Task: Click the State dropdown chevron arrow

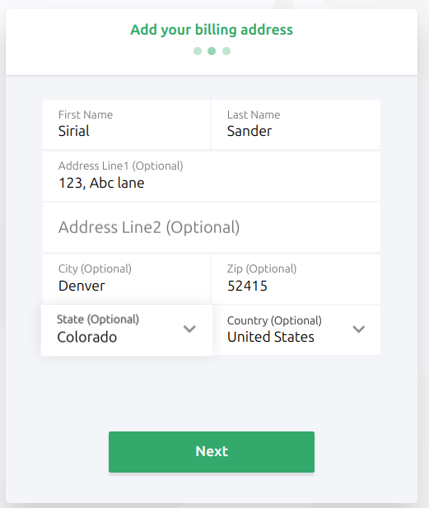Action: [189, 329]
